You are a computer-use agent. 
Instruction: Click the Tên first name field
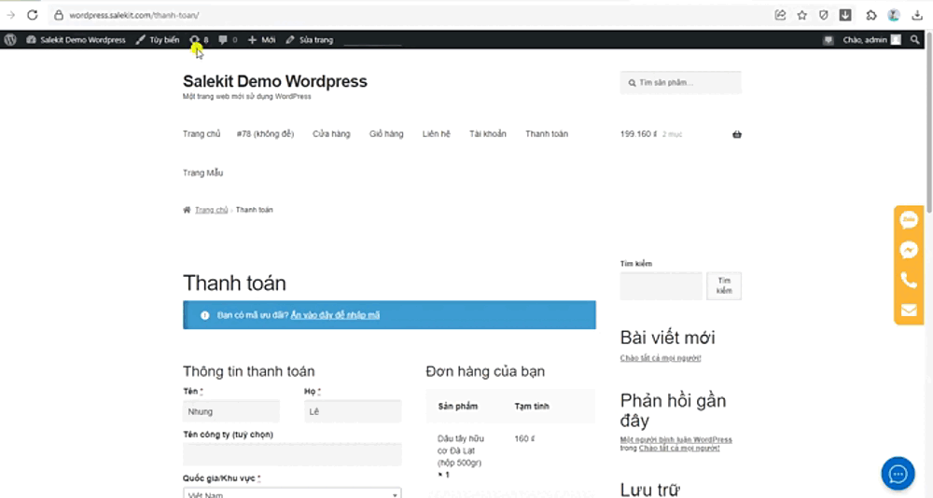pyautogui.click(x=230, y=411)
